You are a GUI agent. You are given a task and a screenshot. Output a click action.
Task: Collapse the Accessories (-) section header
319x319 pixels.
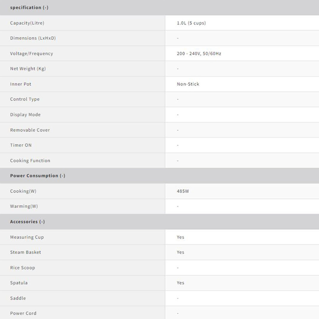coord(27,222)
